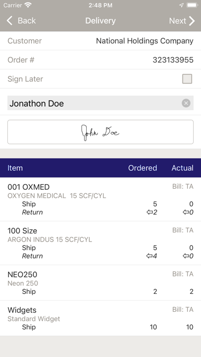The width and height of the screenshot is (201, 357).
Task: Tap the Next chevron arrow
Action: (x=192, y=21)
